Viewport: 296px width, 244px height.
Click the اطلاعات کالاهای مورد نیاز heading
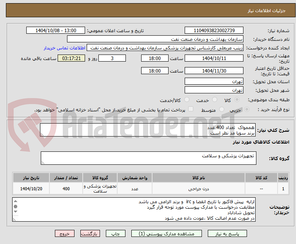[x=261, y=142]
